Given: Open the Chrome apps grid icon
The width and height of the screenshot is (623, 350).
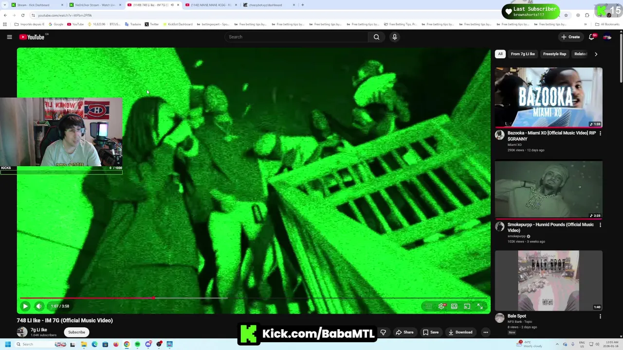Looking at the screenshot, I should (5, 24).
